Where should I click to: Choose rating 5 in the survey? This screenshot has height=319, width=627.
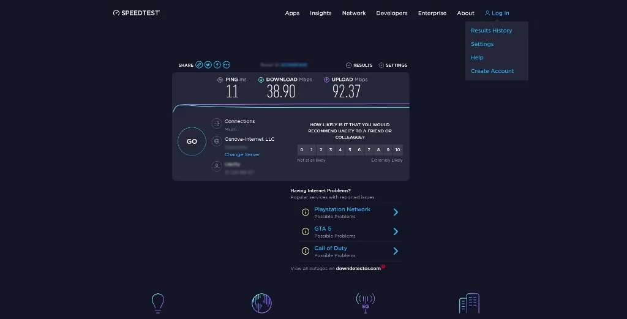point(350,150)
